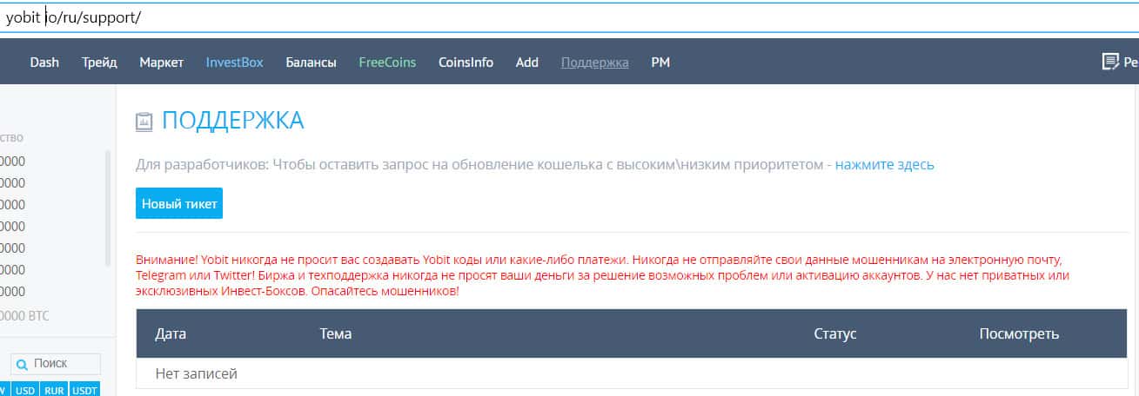Click the Тема column header

tap(336, 333)
